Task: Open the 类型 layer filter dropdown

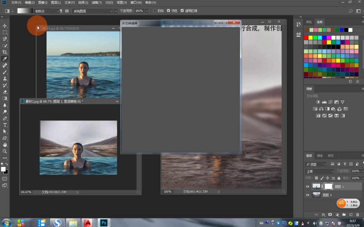Action: coord(316,164)
